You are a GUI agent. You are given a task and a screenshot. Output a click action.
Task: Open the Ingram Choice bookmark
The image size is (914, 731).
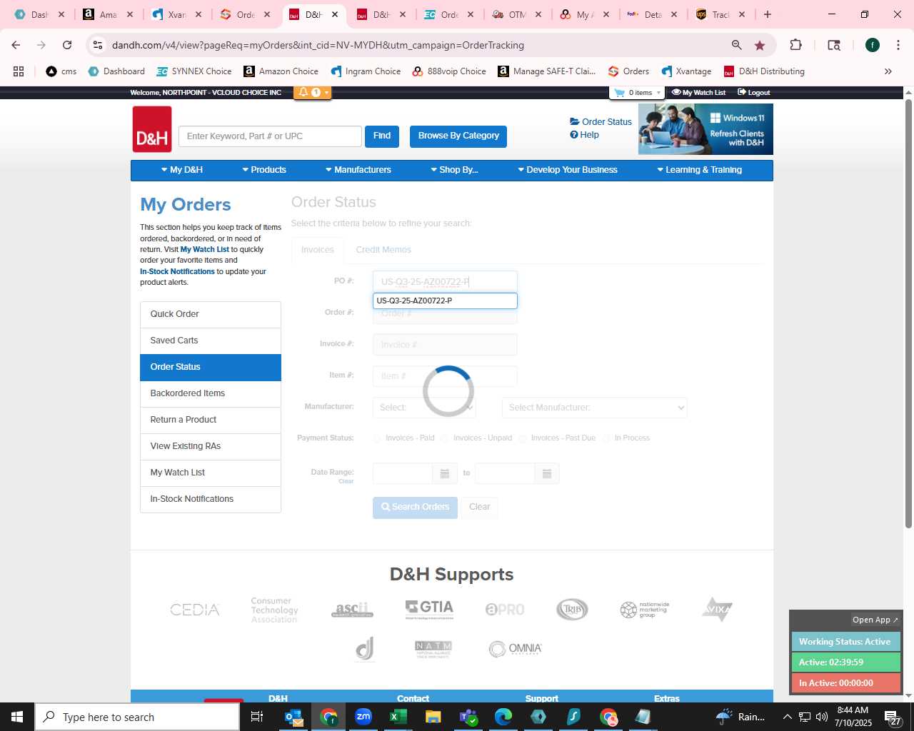[x=366, y=71]
